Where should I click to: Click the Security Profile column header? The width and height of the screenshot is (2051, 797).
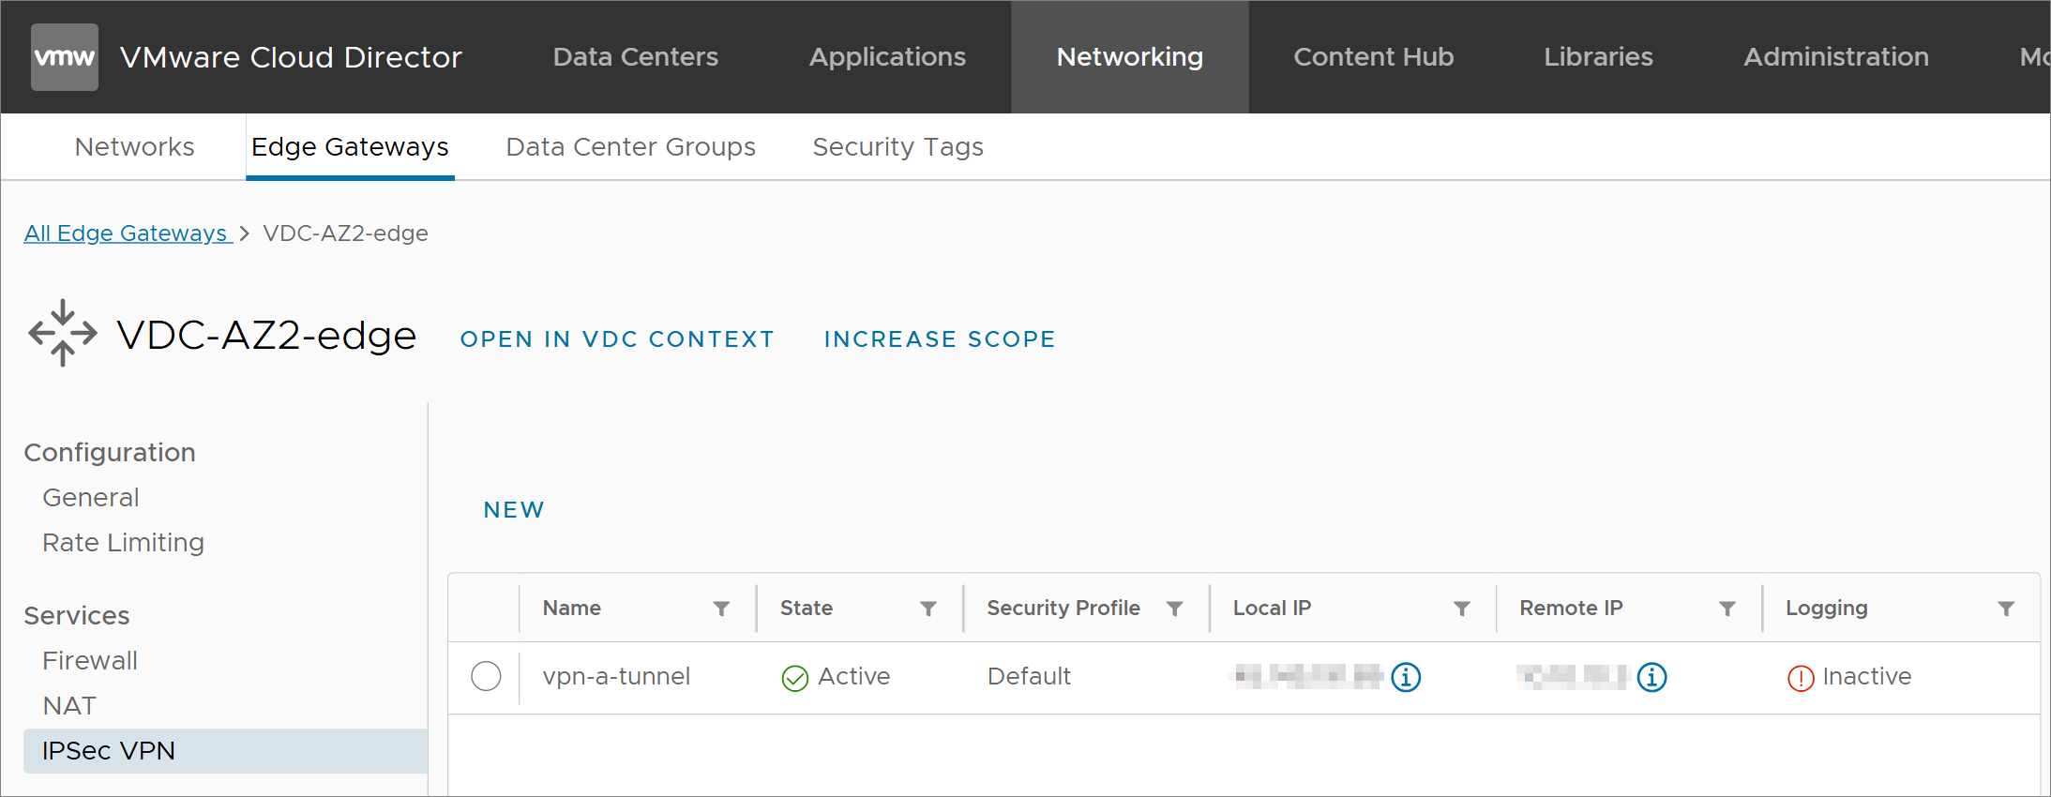(x=1063, y=609)
